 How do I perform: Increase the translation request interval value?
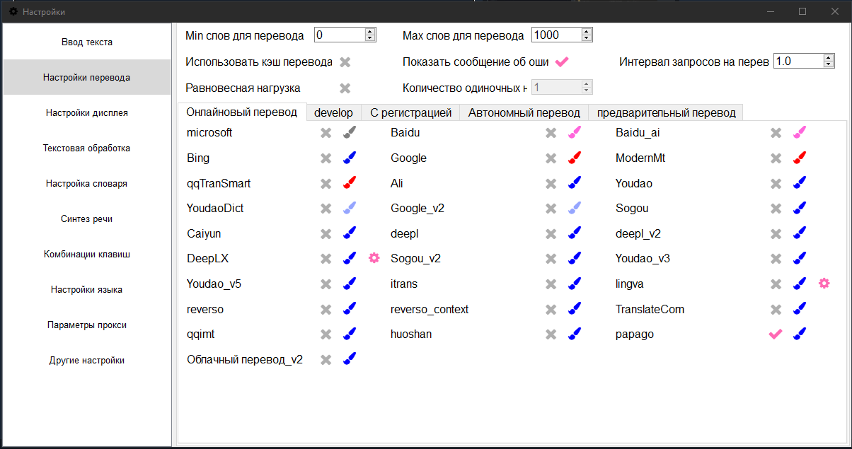pos(829,58)
